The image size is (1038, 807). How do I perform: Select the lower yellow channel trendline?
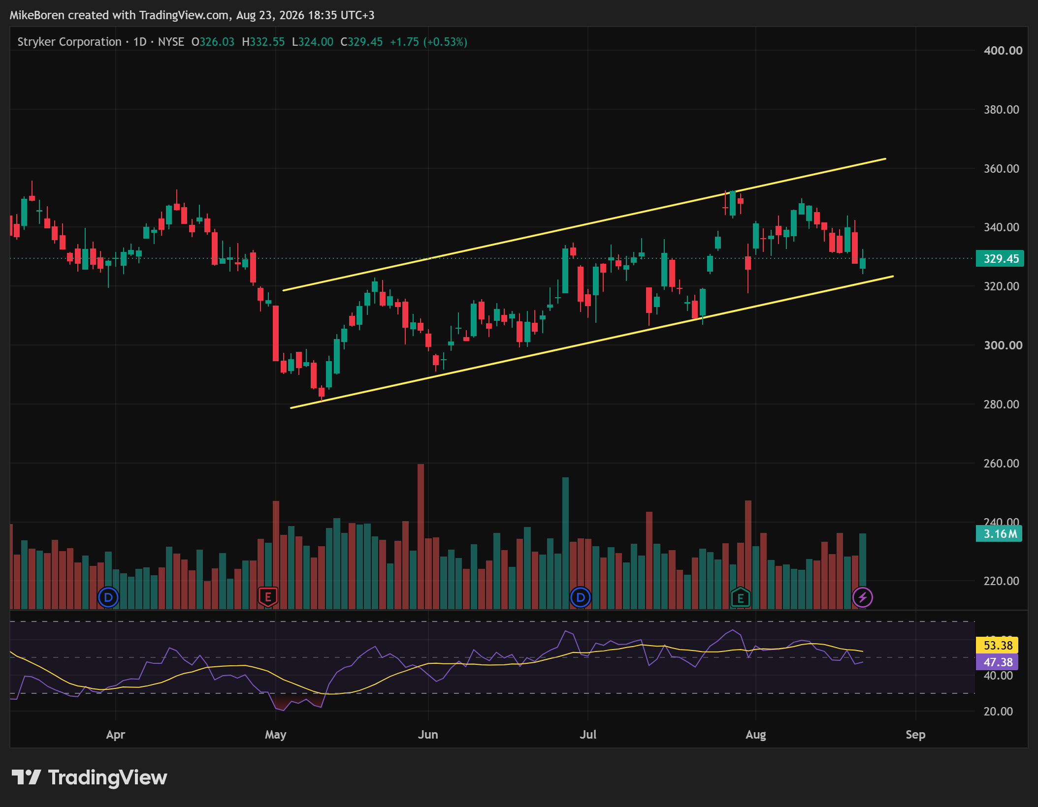coord(592,342)
